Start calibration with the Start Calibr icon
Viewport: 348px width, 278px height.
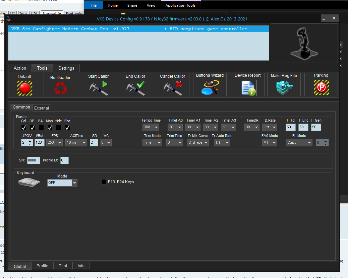[x=99, y=88]
